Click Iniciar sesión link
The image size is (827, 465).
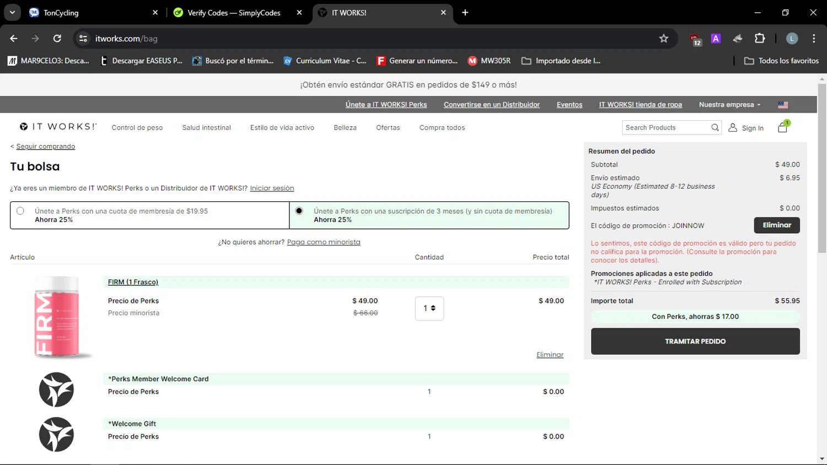pyautogui.click(x=272, y=188)
